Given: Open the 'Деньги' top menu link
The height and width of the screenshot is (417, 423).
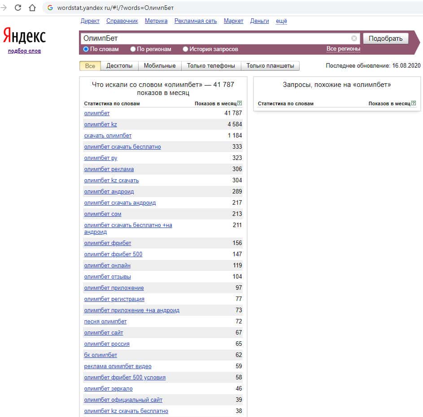Looking at the screenshot, I should coord(260,21).
